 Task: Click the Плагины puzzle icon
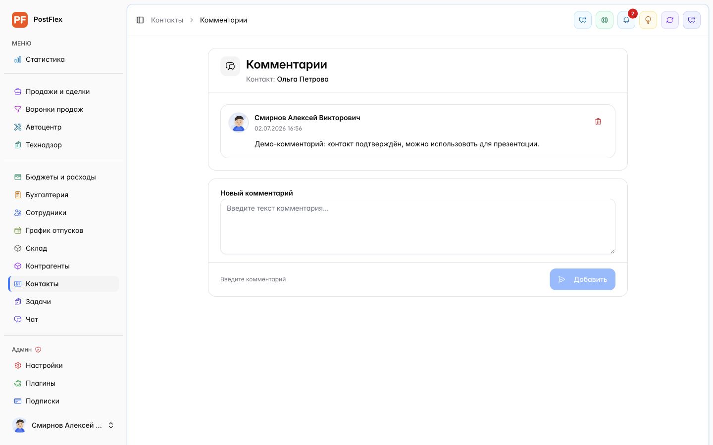(x=18, y=383)
